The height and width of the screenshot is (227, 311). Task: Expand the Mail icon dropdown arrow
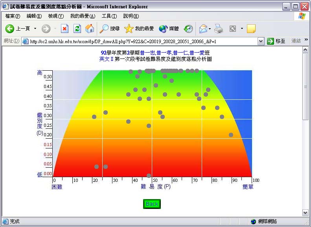coord(210,29)
